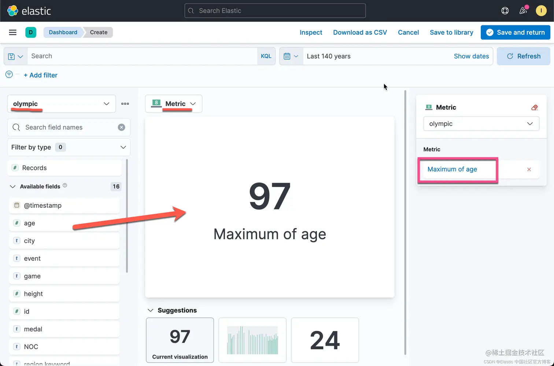Click the @timestamp date type icon
The height and width of the screenshot is (366, 554).
click(16, 205)
